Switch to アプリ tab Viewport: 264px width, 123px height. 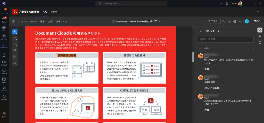(x=45, y=12)
